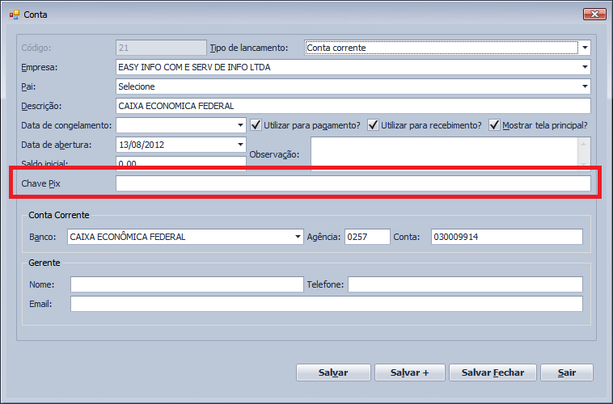613x404 pixels.
Task: Open the Pai dropdown showing Selecione
Action: pyautogui.click(x=585, y=86)
